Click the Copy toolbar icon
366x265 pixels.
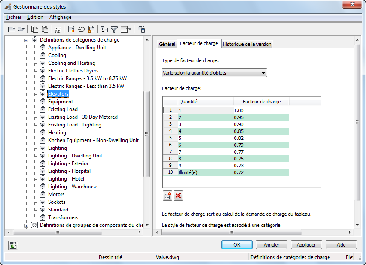pyautogui.click(x=35, y=29)
